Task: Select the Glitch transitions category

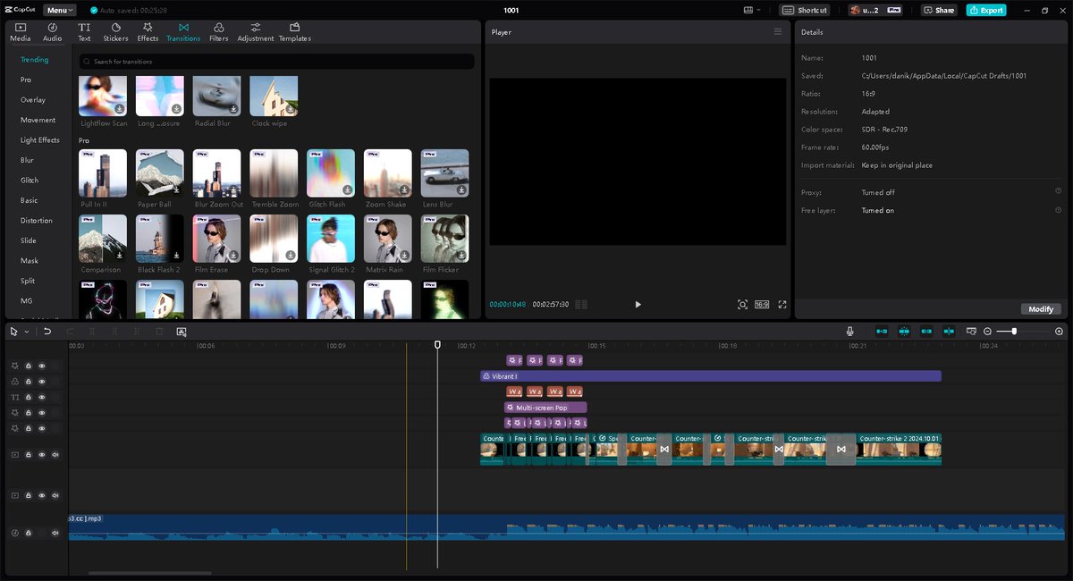Action: pos(30,181)
